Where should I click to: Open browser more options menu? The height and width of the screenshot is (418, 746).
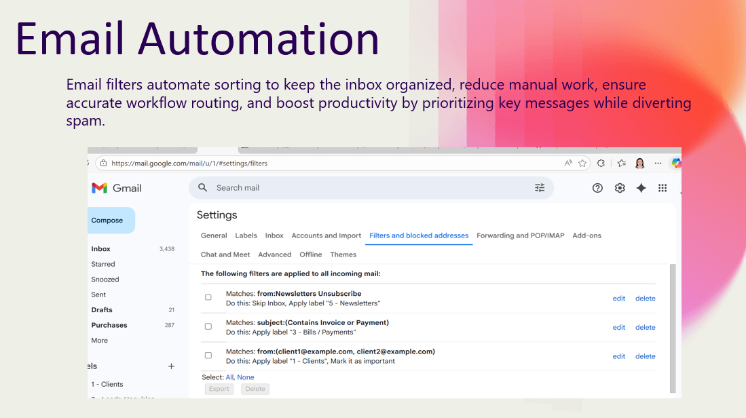[x=658, y=163]
